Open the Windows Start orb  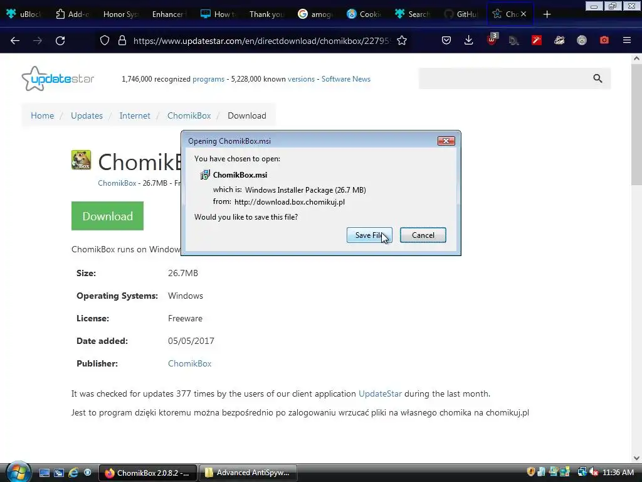[18, 472]
